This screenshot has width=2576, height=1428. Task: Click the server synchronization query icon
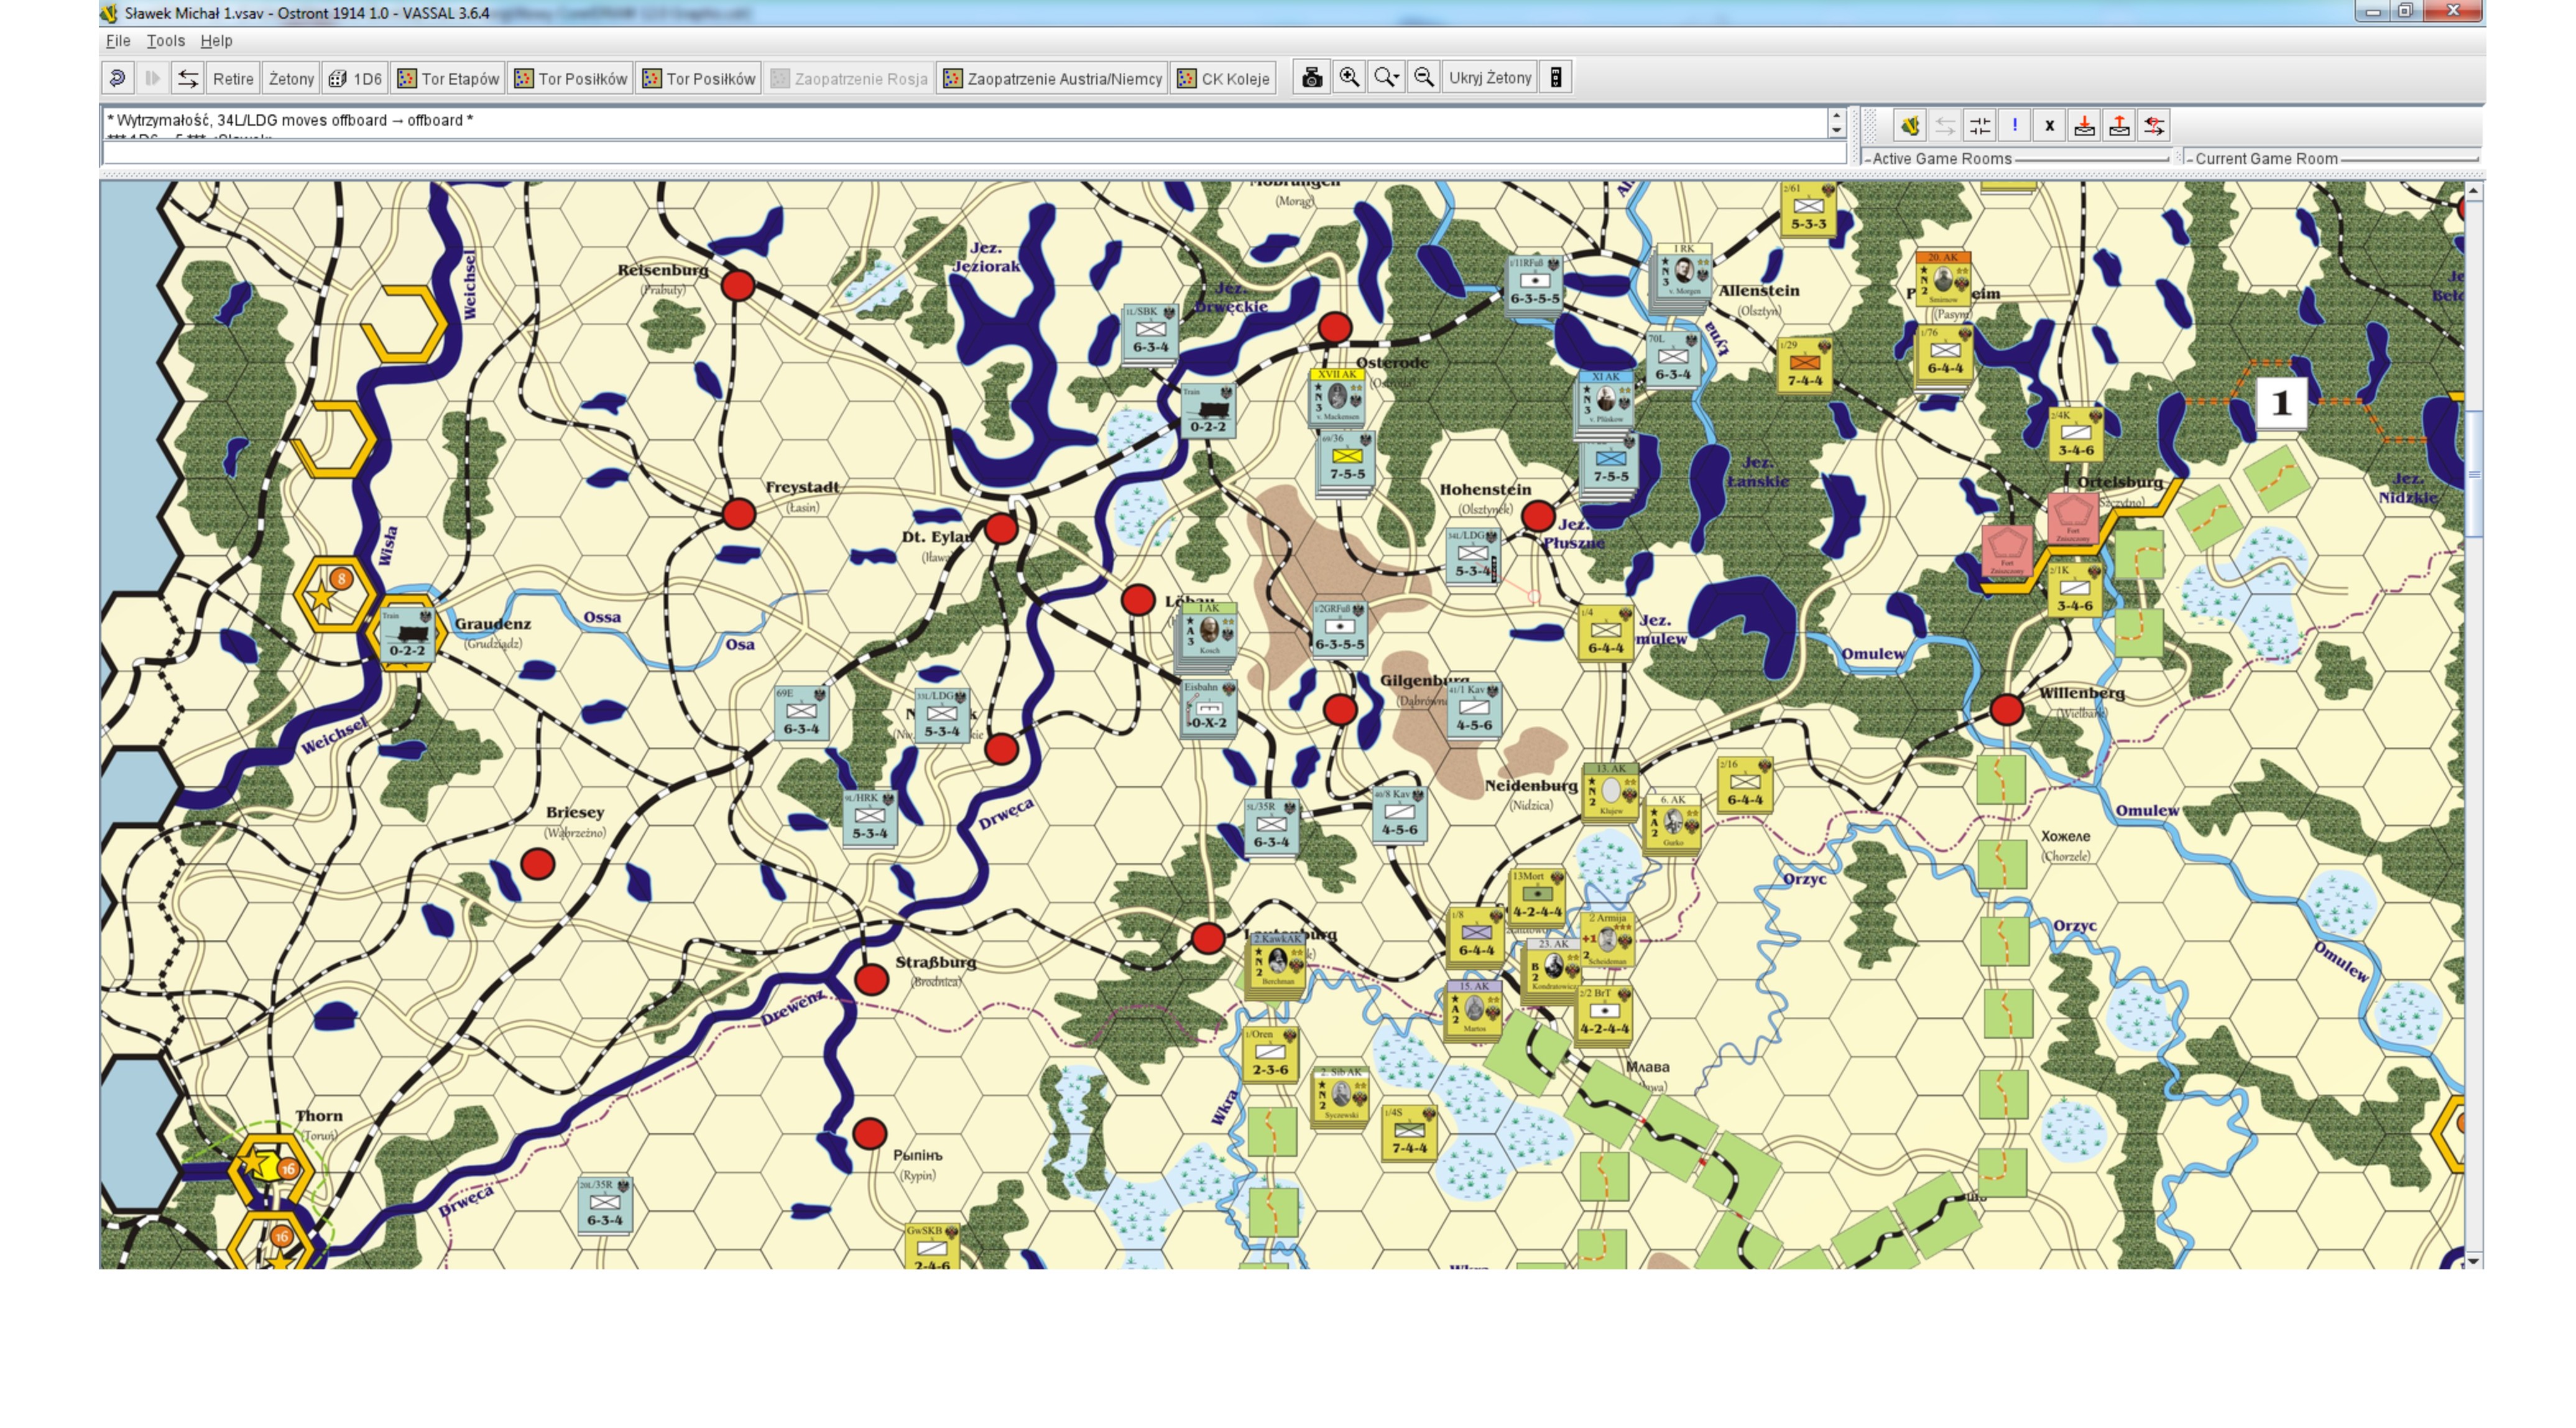tap(2154, 126)
